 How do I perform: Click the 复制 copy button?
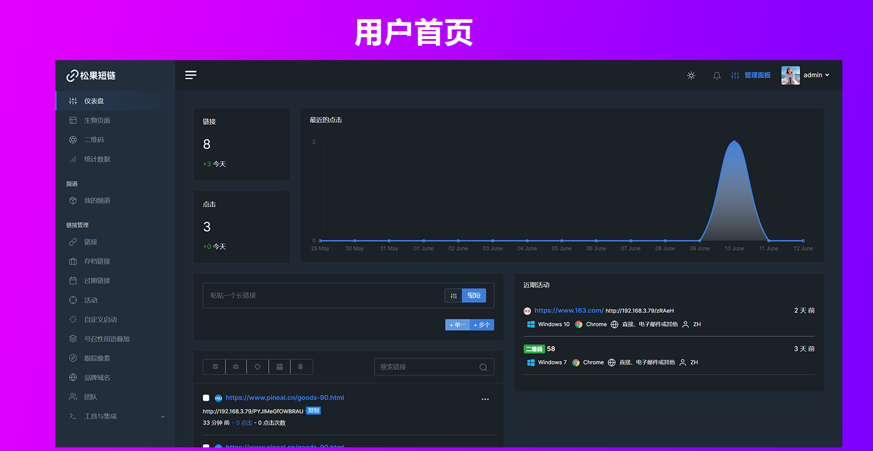click(313, 411)
